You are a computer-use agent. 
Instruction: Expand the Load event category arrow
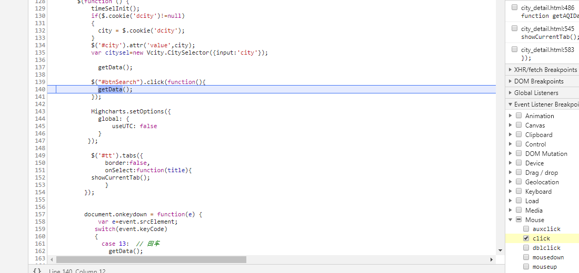[x=511, y=201]
